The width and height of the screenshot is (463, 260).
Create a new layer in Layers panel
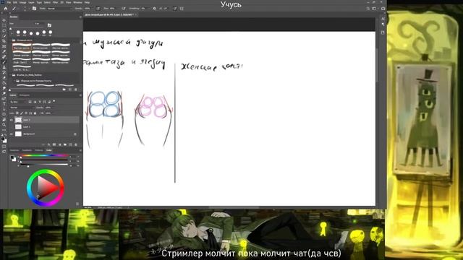(71, 144)
